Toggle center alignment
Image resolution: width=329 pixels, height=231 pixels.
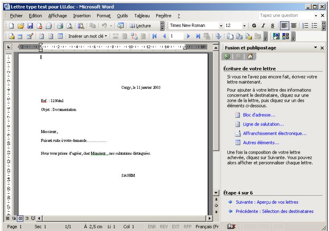[x=294, y=26]
